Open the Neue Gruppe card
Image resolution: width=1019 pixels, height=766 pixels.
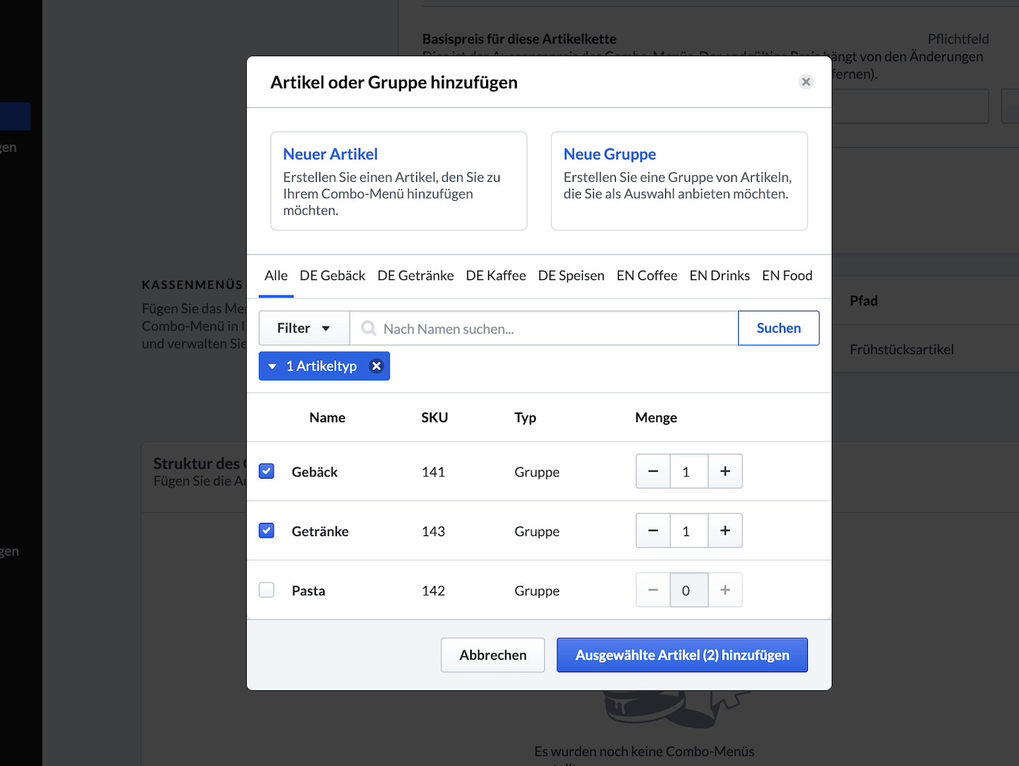tap(679, 181)
